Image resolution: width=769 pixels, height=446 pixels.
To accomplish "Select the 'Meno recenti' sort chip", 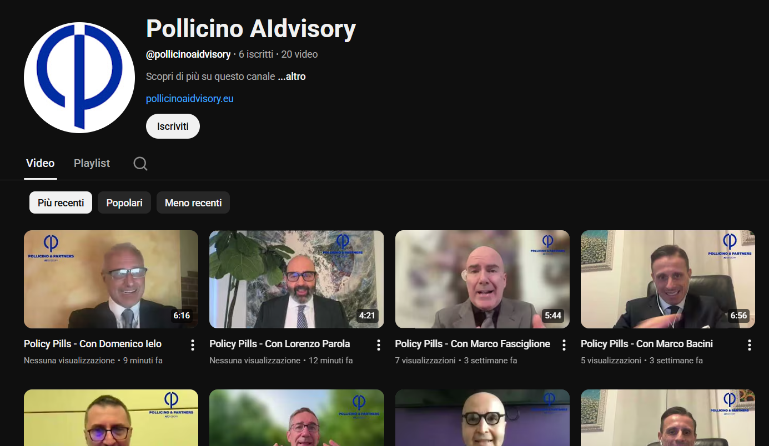I will [193, 203].
